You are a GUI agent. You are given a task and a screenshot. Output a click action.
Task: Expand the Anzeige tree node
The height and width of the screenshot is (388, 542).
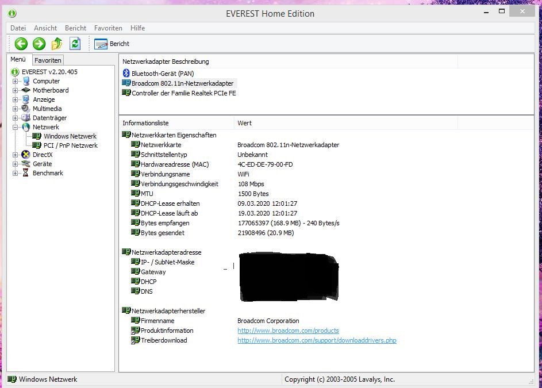15,99
